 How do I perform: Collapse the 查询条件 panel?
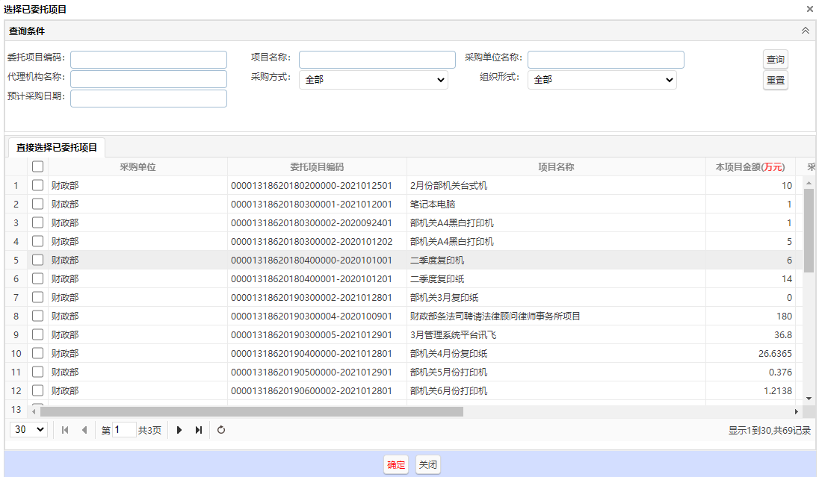coord(805,31)
